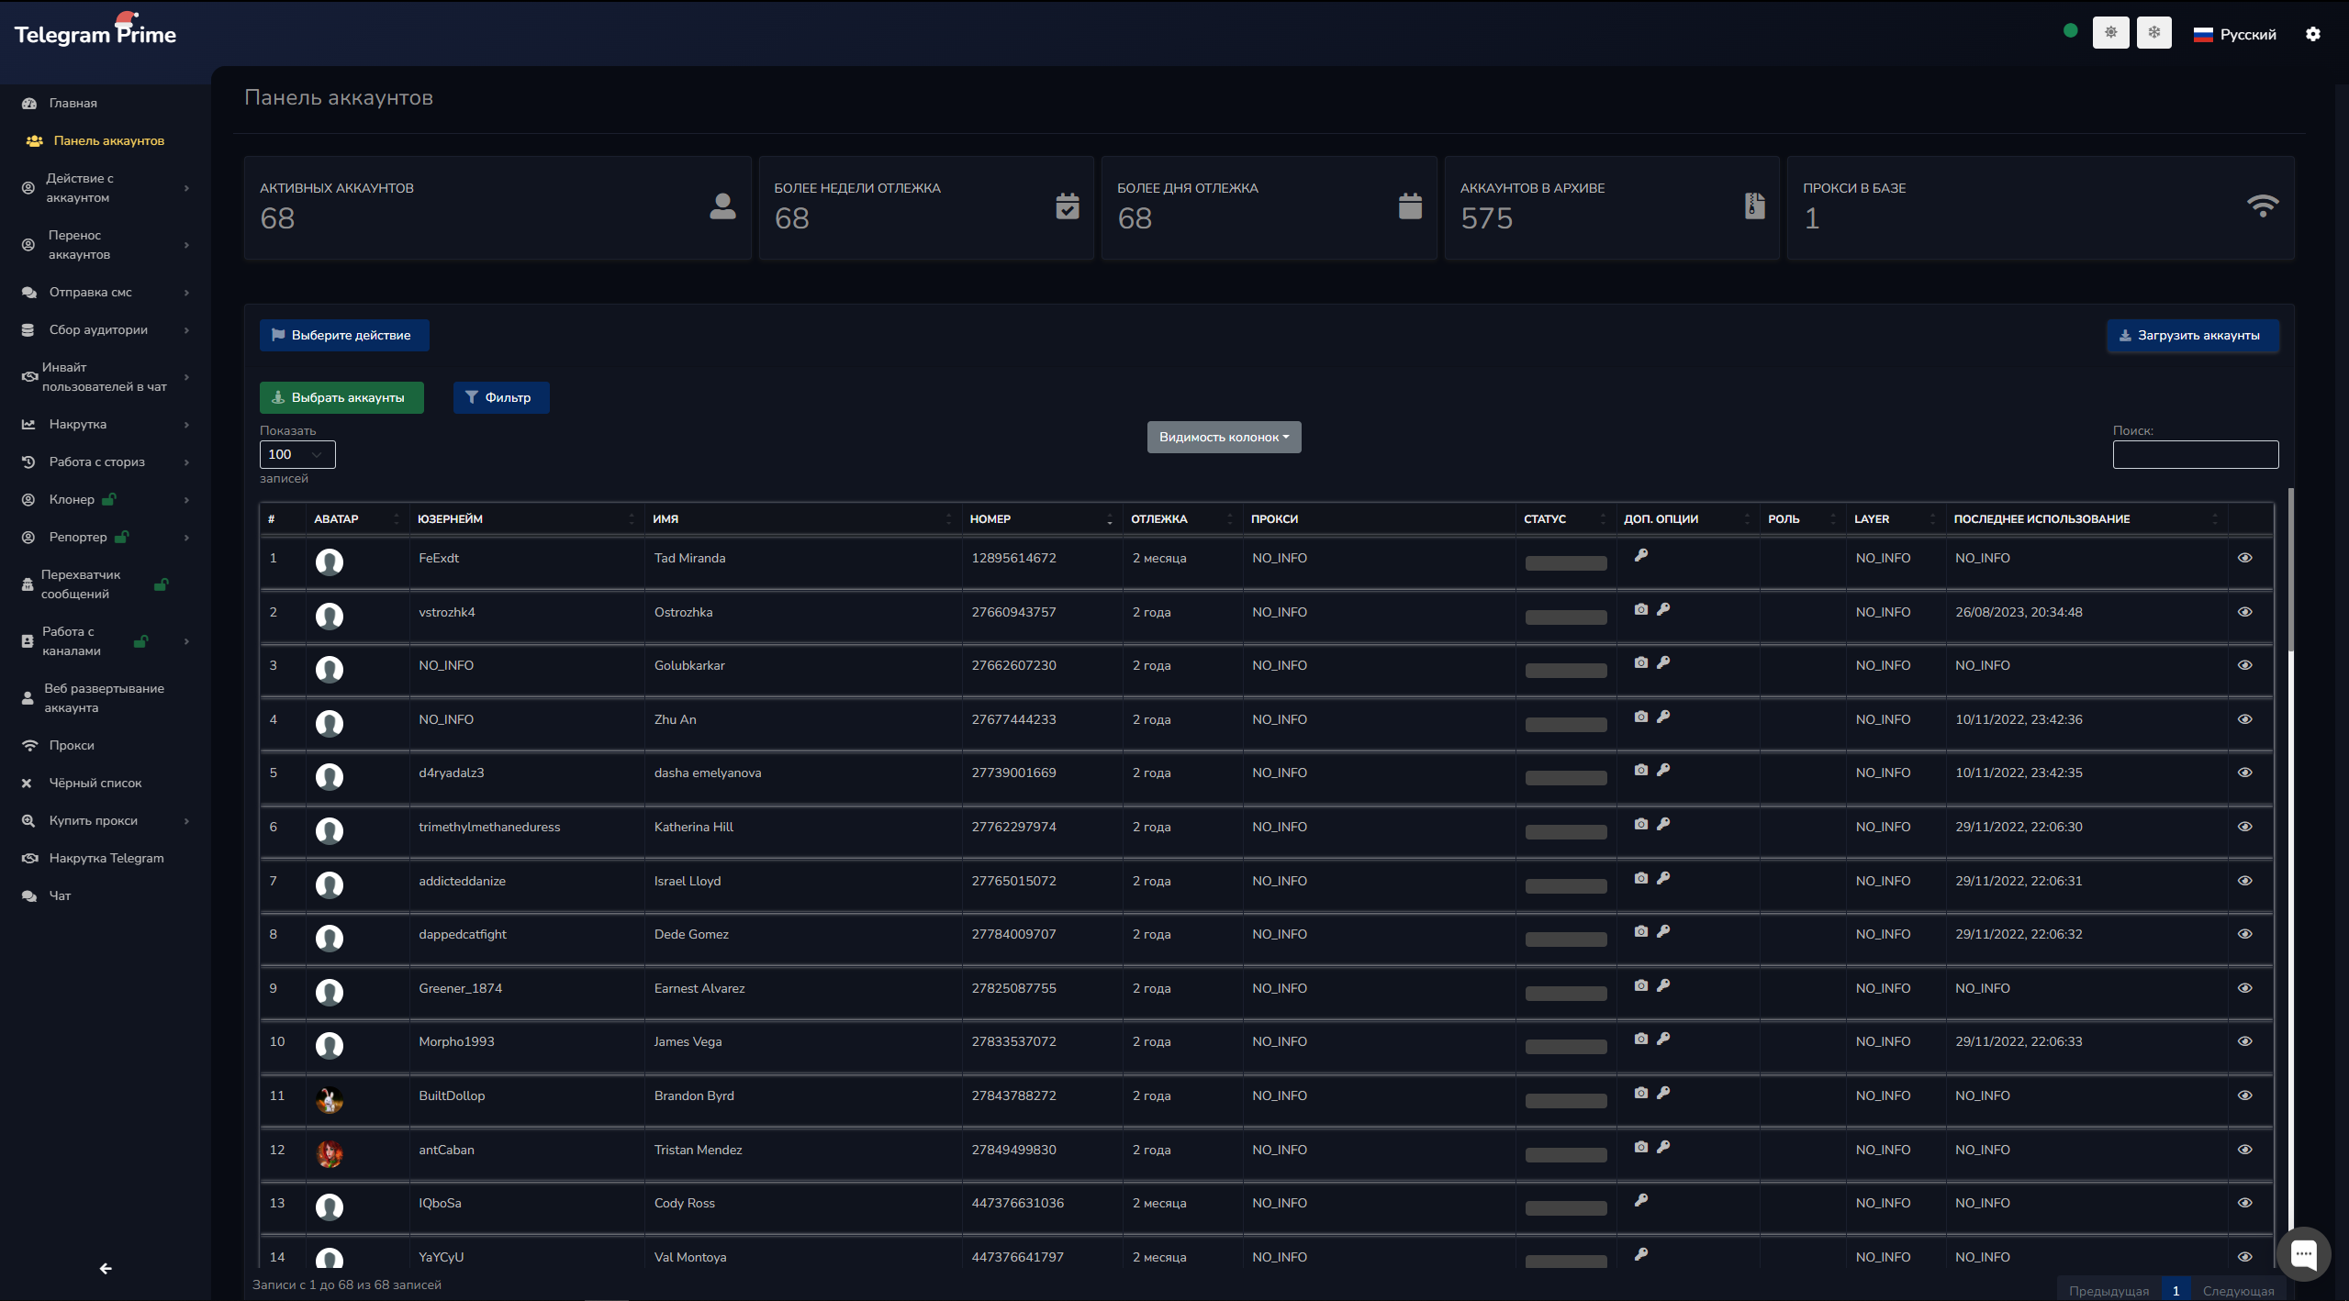Screen dimensions: 2349x1301
Task: Open the Видимость колонок dropdown
Action: [x=1224, y=437]
